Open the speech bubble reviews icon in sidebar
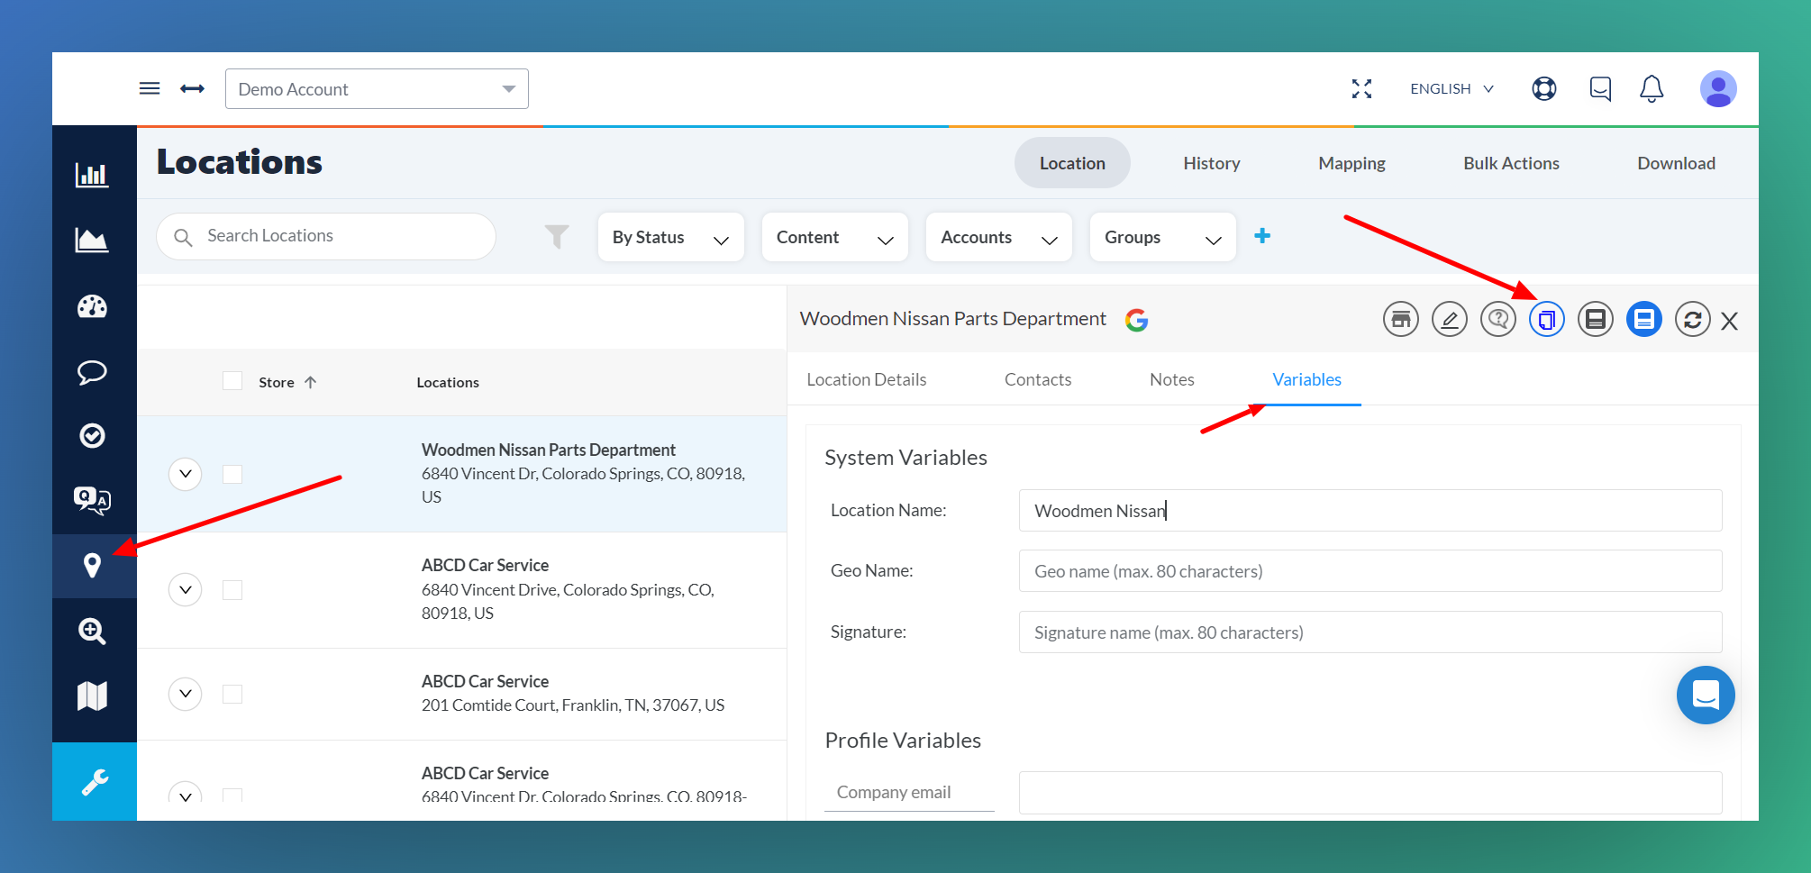Screen dimensions: 1811x873 (x=92, y=372)
